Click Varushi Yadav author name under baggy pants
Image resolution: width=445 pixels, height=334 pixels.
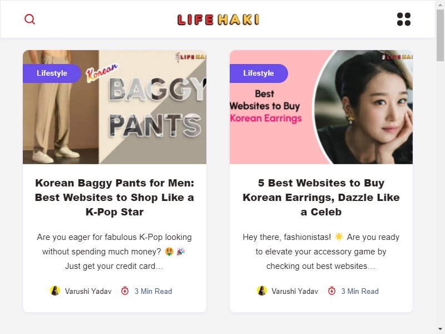tap(88, 291)
